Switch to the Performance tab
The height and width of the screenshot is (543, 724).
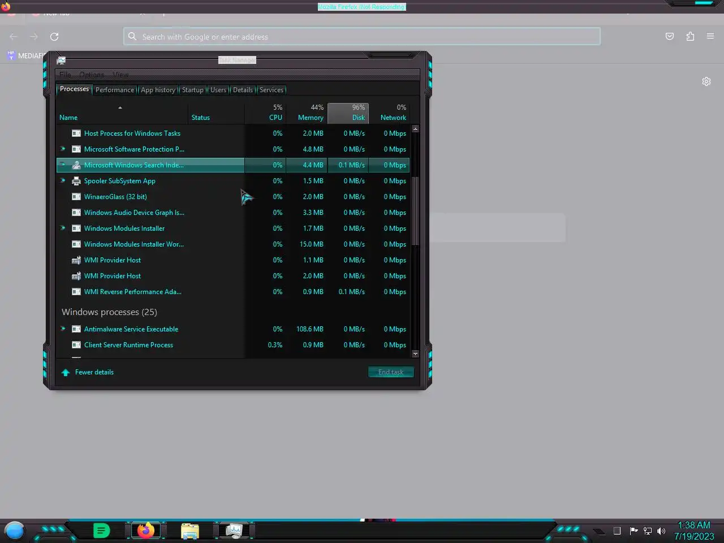pyautogui.click(x=115, y=90)
